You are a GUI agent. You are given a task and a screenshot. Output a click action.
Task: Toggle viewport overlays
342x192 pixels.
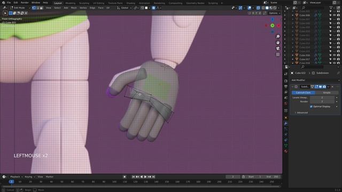pos(250,8)
